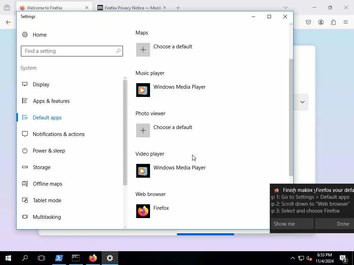The width and height of the screenshot is (354, 265).
Task: Click the Storage drive icon
Action: (x=25, y=167)
